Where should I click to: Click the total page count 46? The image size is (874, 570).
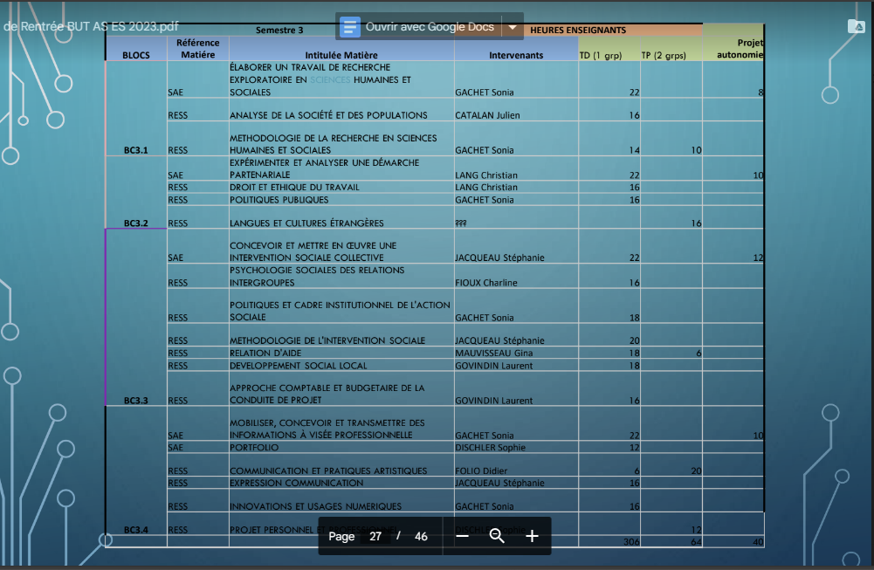(421, 536)
